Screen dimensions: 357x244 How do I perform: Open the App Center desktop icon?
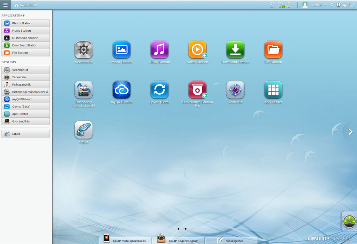click(273, 90)
